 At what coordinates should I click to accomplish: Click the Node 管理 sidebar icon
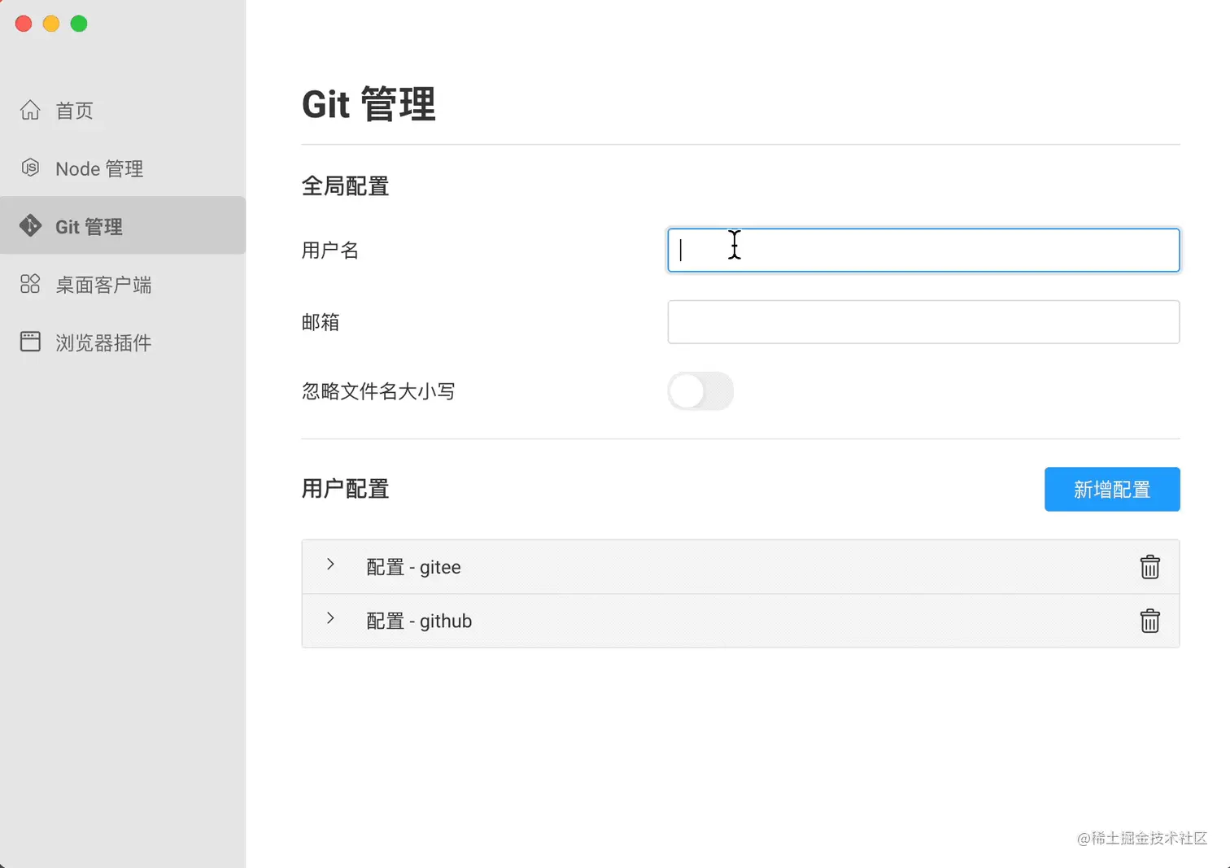(30, 168)
